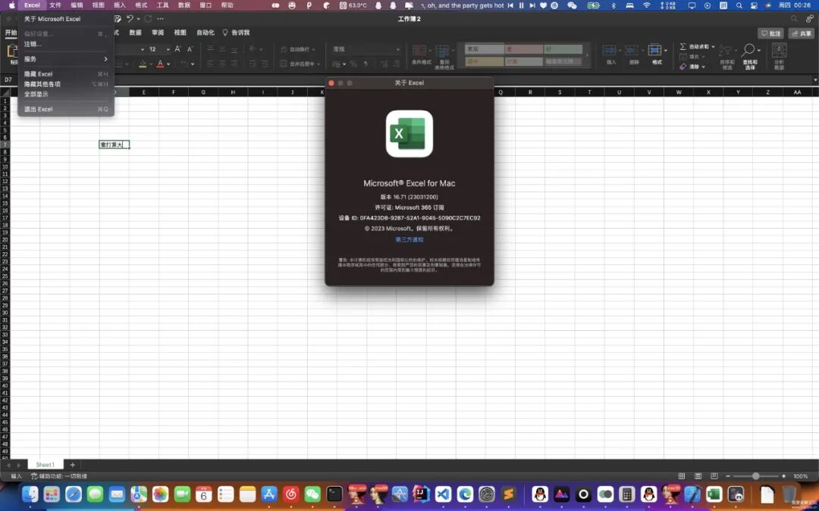Viewport: 819px width, 511px height.
Task: Add a new sheet with plus button
Action: pyautogui.click(x=73, y=465)
